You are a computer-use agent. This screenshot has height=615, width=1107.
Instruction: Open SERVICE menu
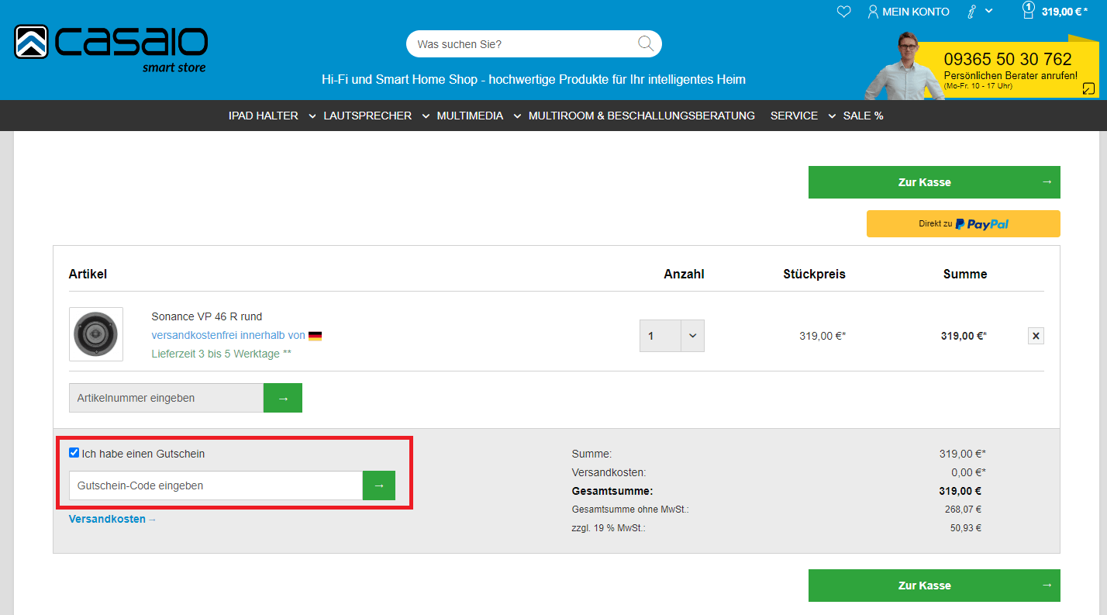[794, 116]
